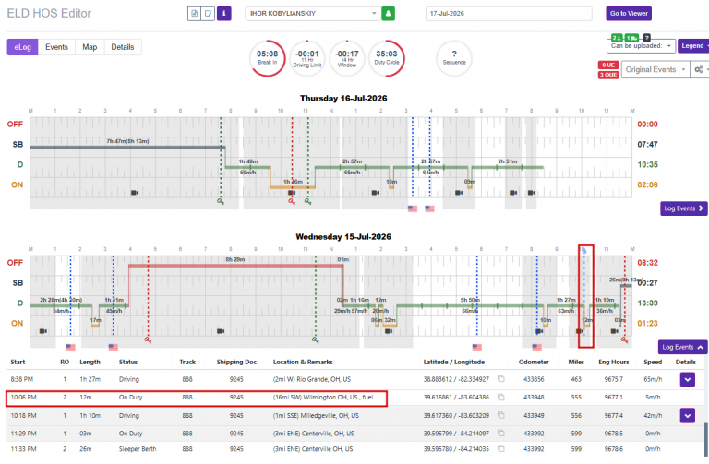Click the red '0 UE' badge
Viewport: 709px width, 464px height.
click(608, 65)
